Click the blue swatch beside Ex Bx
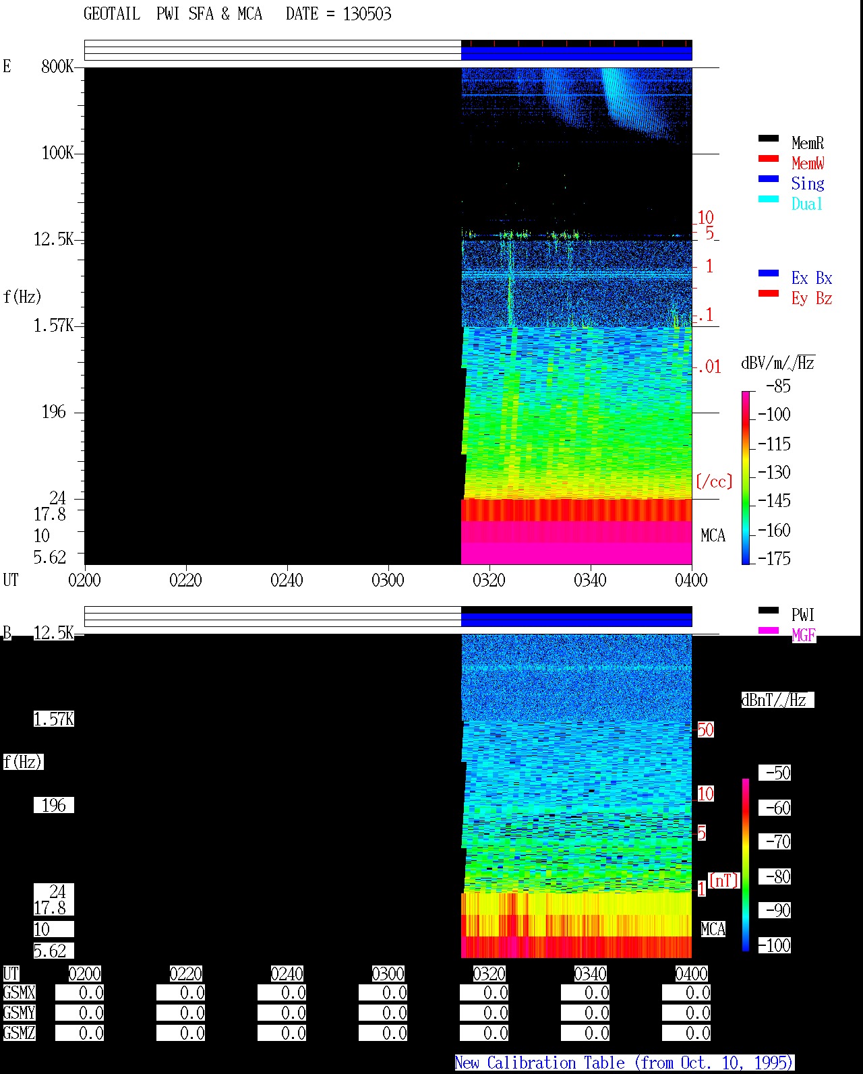Image resolution: width=863 pixels, height=1074 pixels. tap(769, 274)
